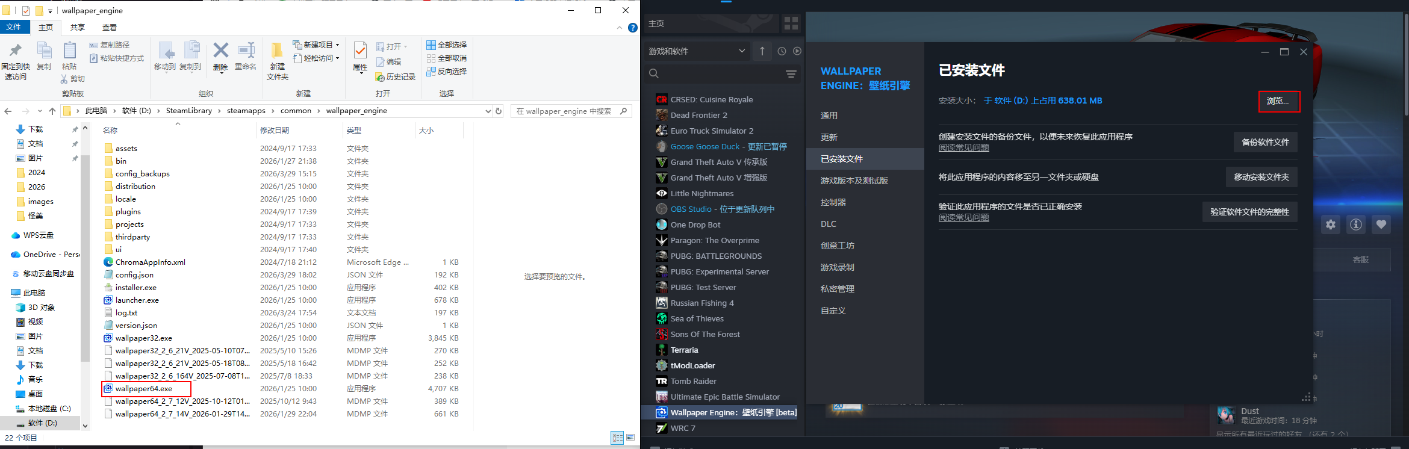Click the 浏览... browse button
The width and height of the screenshot is (1409, 449).
point(1278,101)
